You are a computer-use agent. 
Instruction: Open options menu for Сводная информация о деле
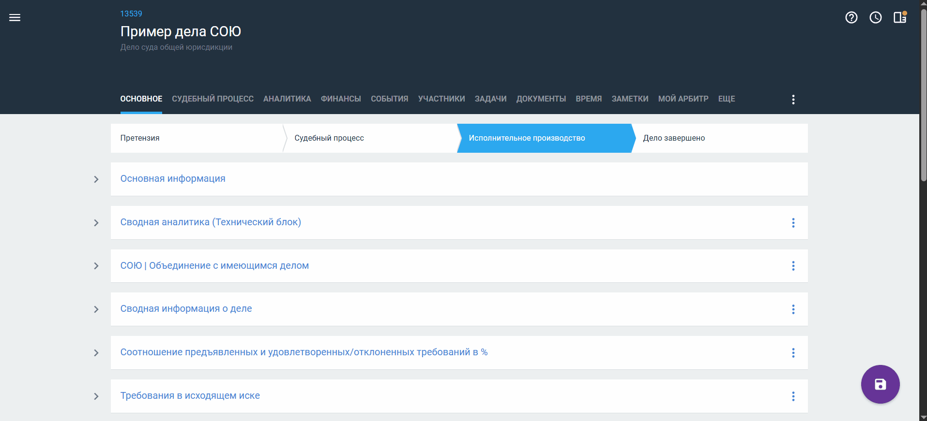(793, 309)
